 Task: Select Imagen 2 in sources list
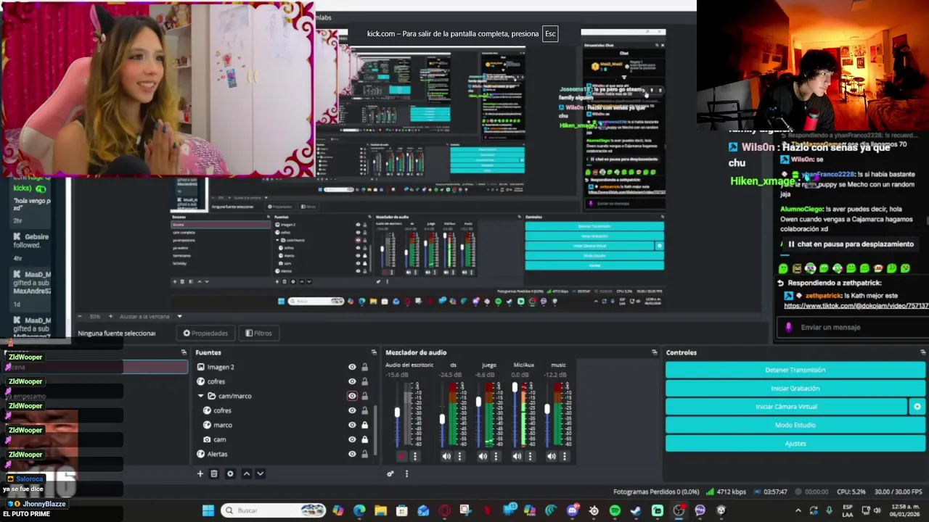tap(285, 367)
